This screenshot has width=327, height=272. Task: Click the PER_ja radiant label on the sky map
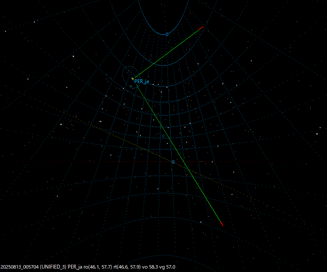click(x=142, y=81)
